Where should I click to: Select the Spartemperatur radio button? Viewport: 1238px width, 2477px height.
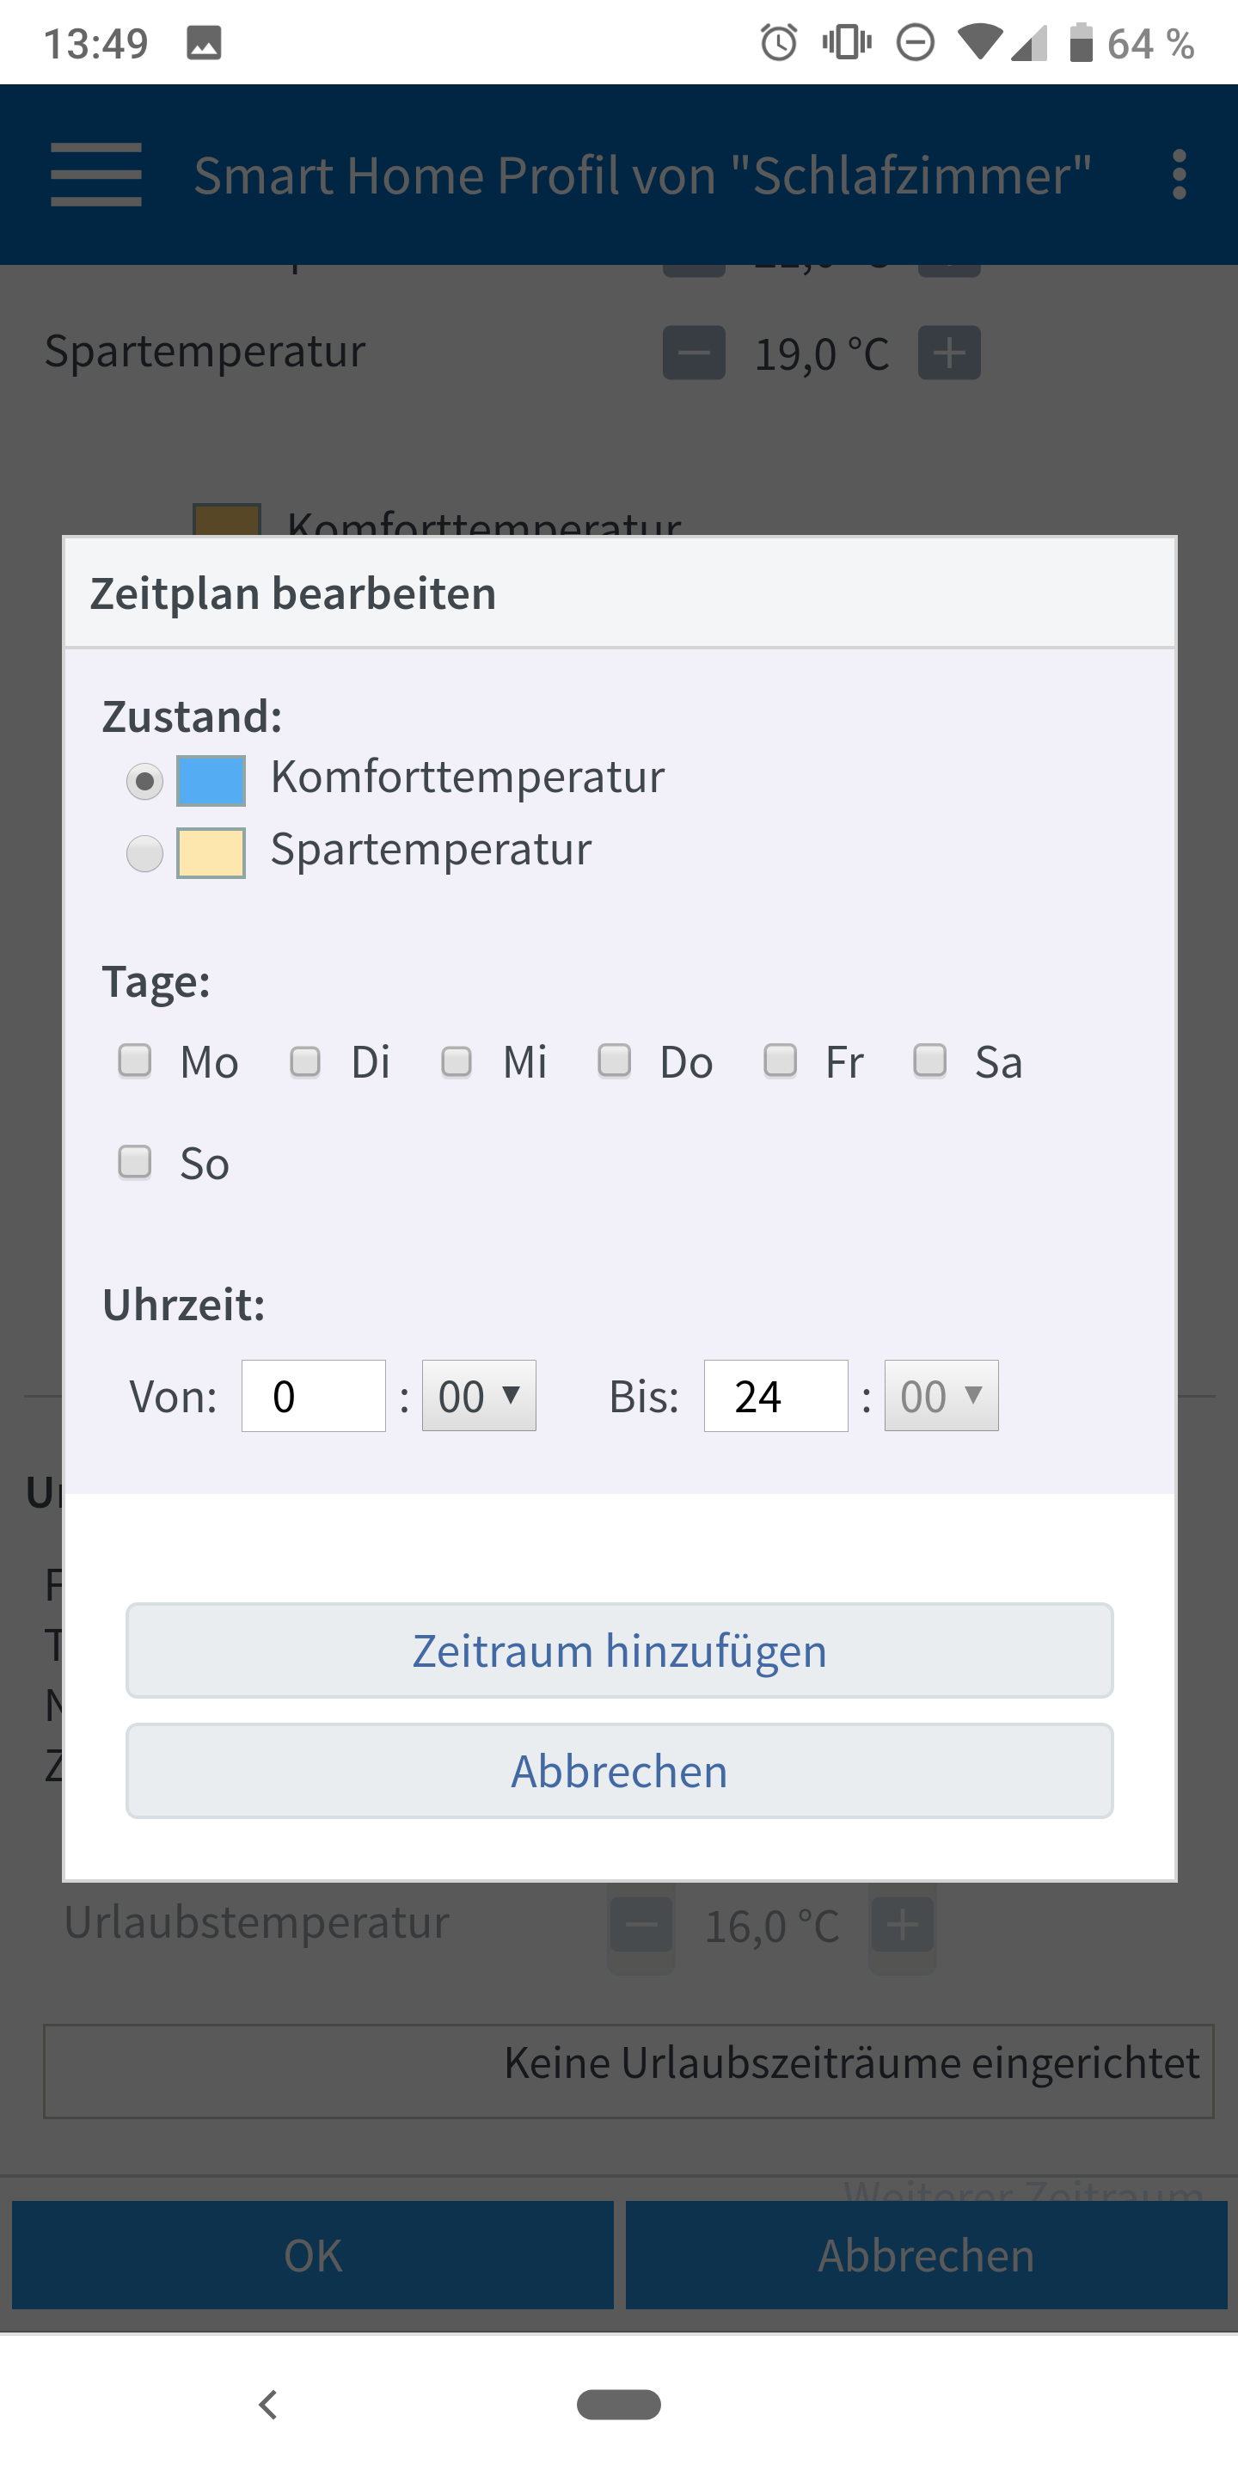coord(145,853)
